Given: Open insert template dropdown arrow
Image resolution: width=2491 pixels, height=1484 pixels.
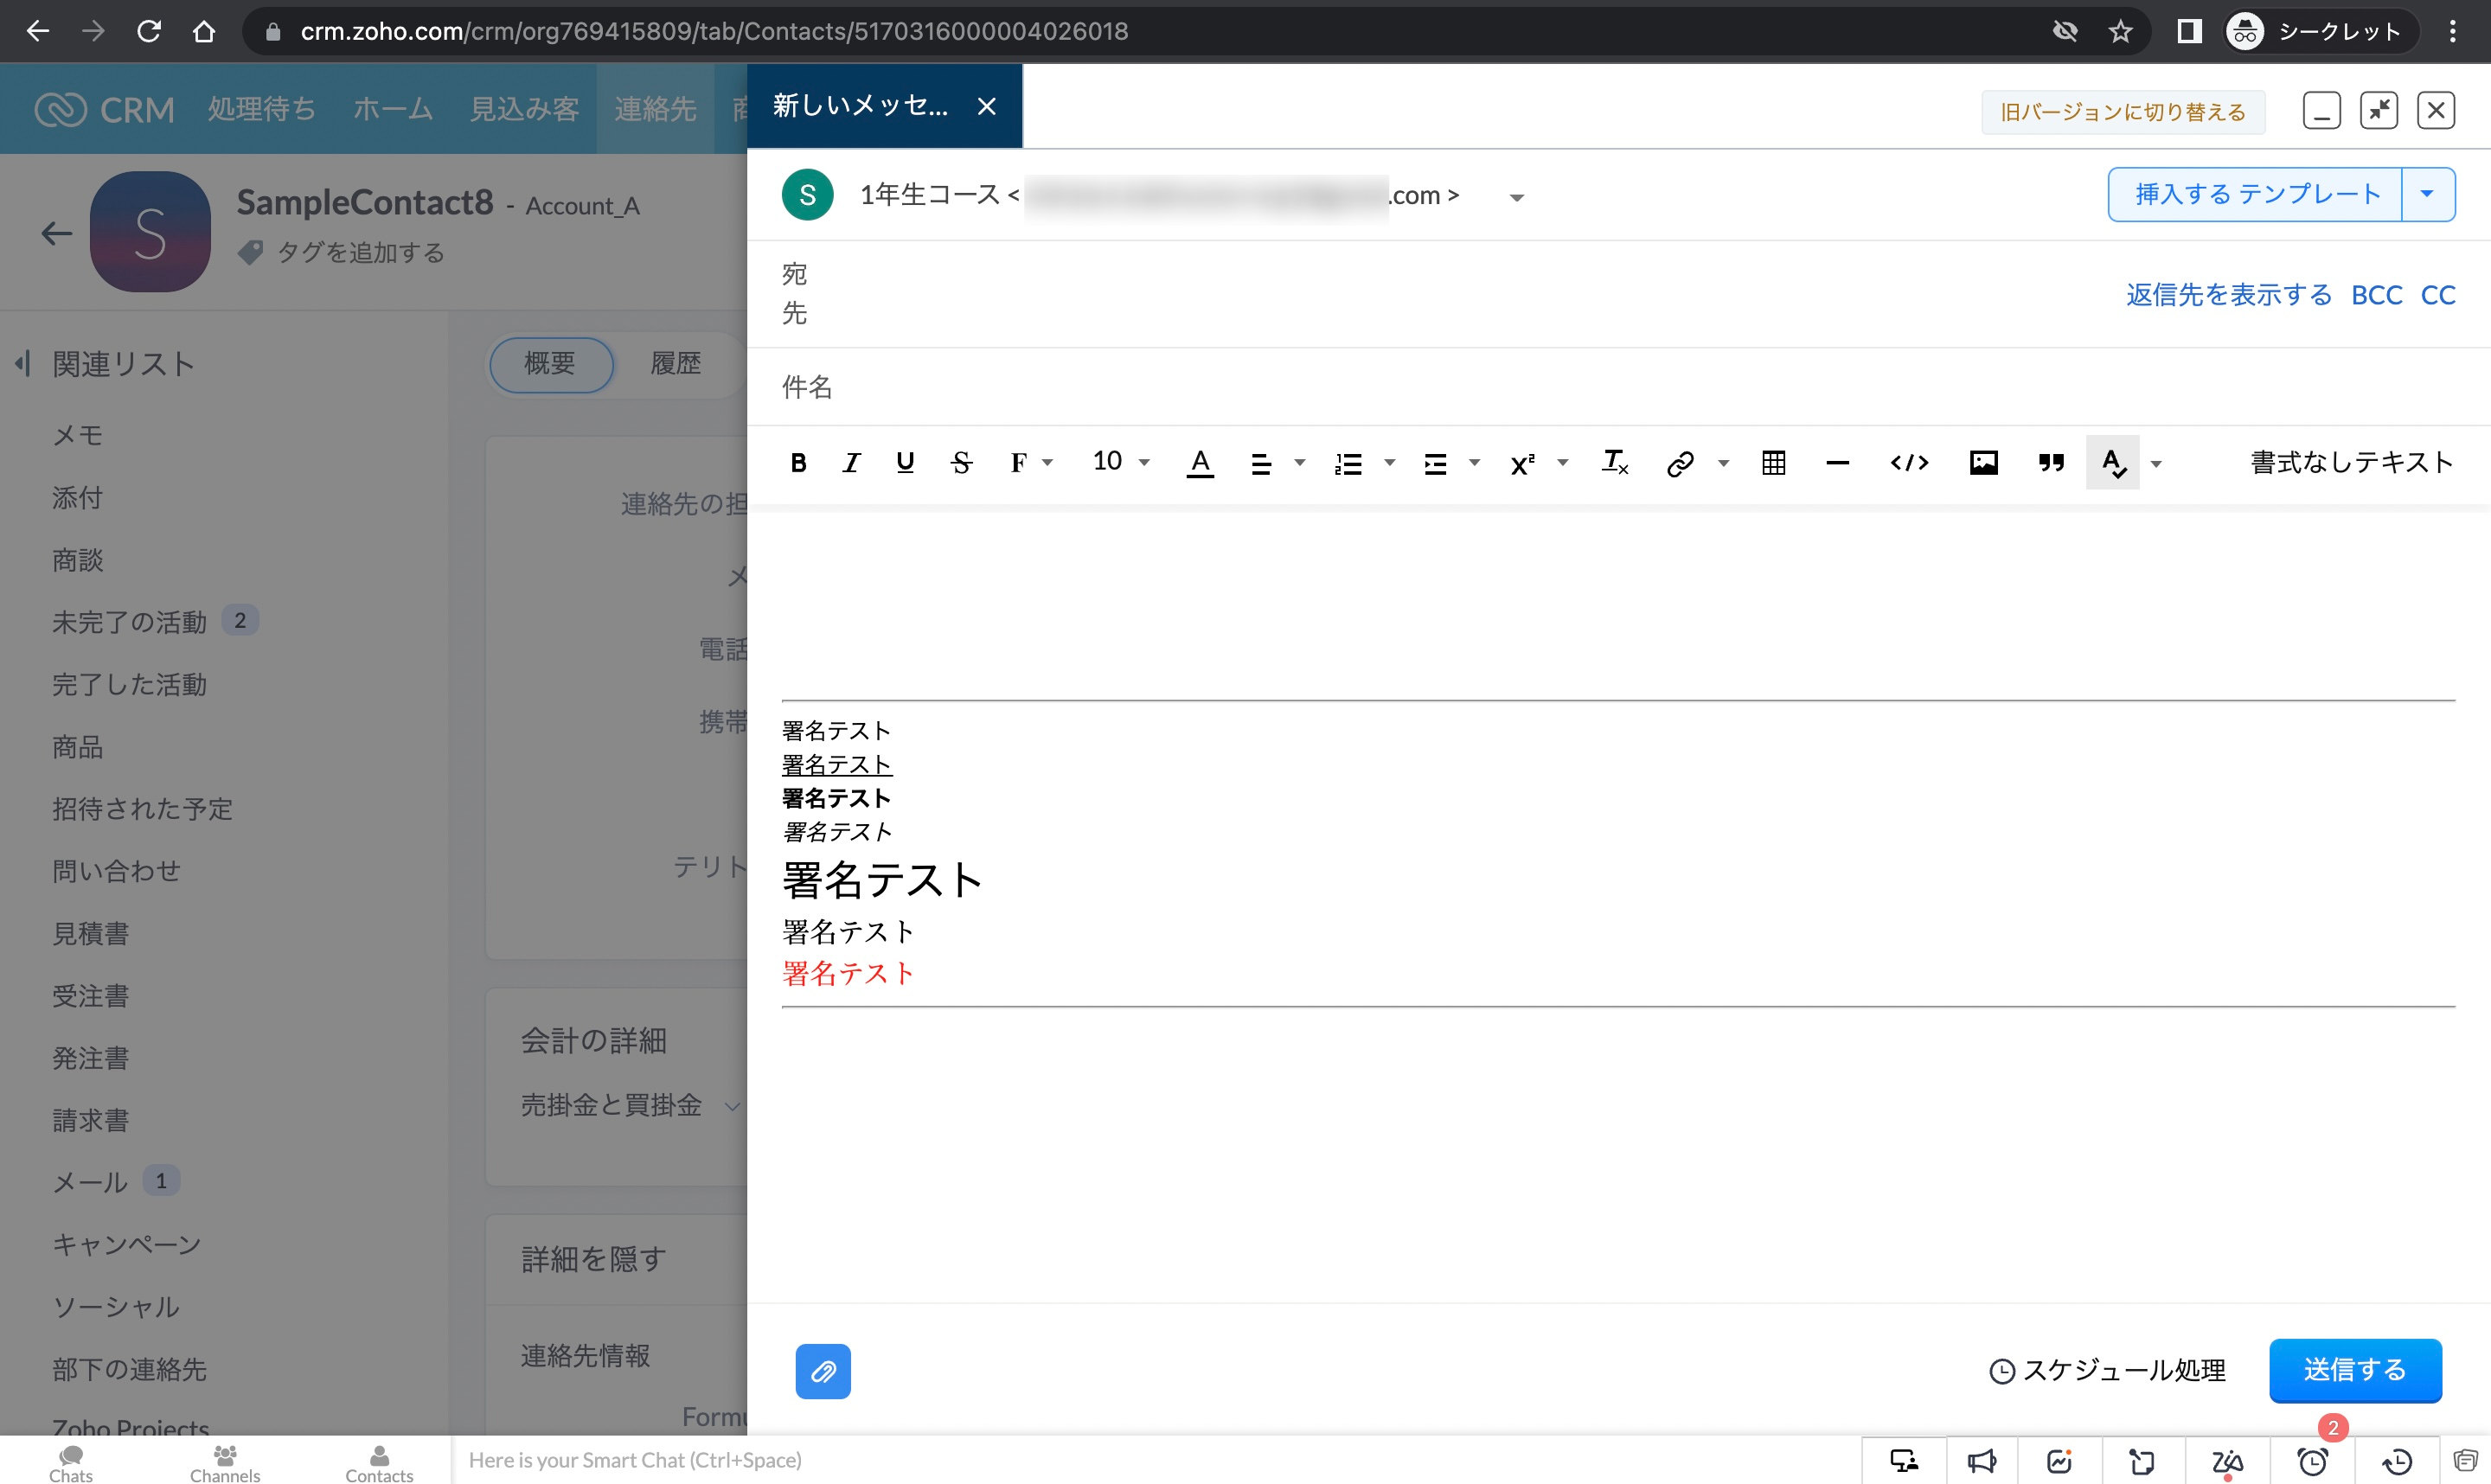Looking at the screenshot, I should point(2427,194).
